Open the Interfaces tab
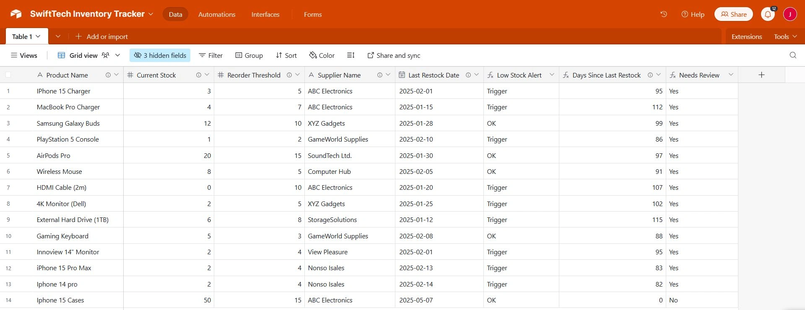 pyautogui.click(x=265, y=14)
